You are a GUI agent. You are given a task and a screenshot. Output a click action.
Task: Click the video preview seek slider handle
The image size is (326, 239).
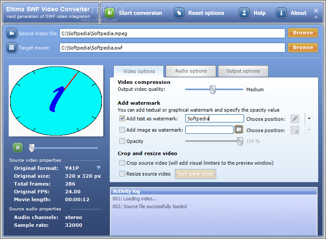[x=32, y=148]
